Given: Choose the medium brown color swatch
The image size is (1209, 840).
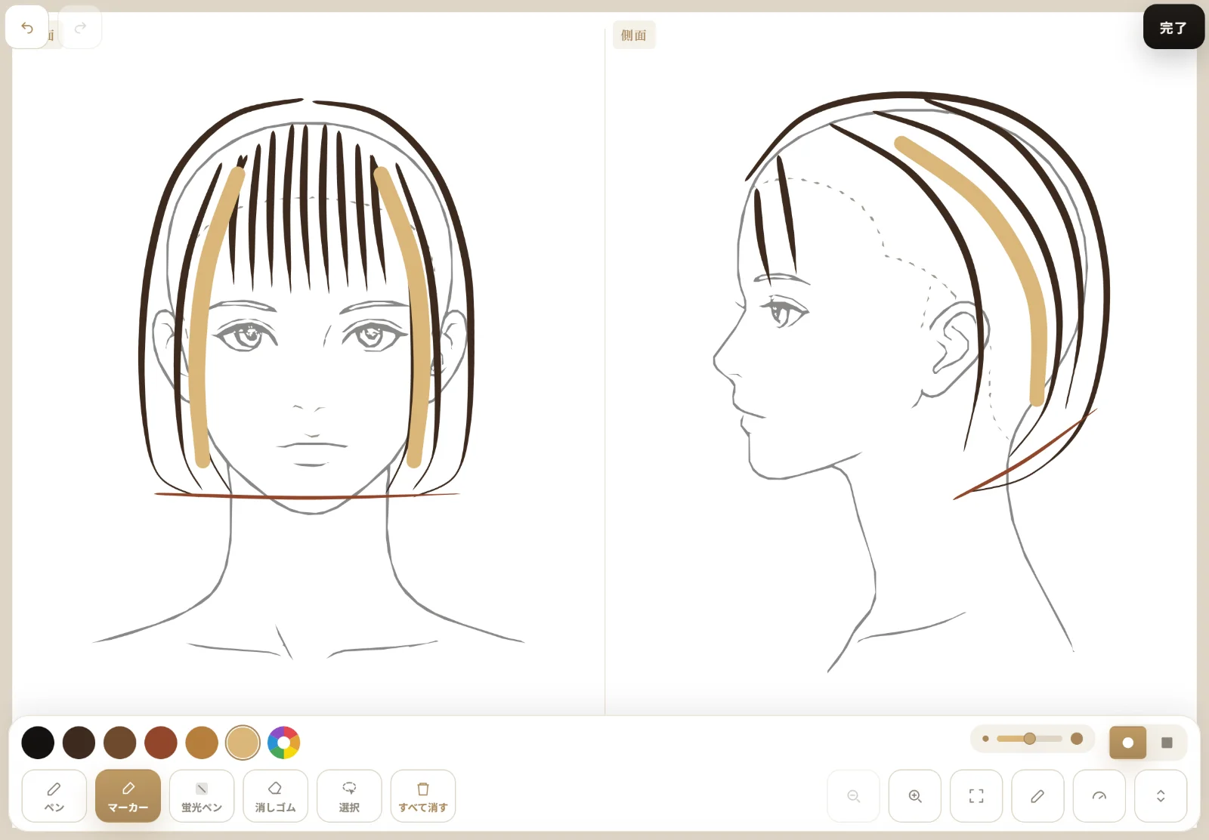Looking at the screenshot, I should (119, 743).
